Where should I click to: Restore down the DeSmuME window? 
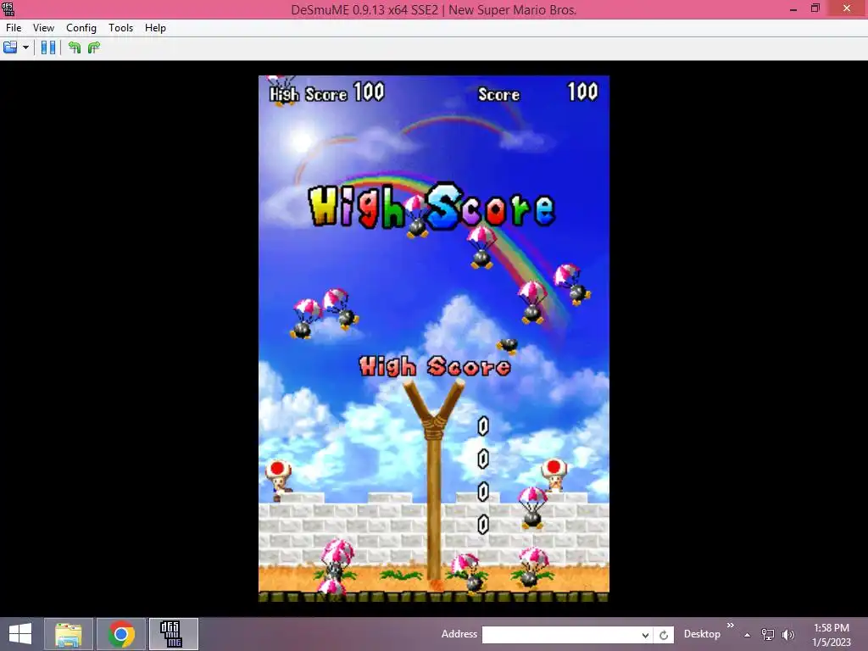point(815,8)
